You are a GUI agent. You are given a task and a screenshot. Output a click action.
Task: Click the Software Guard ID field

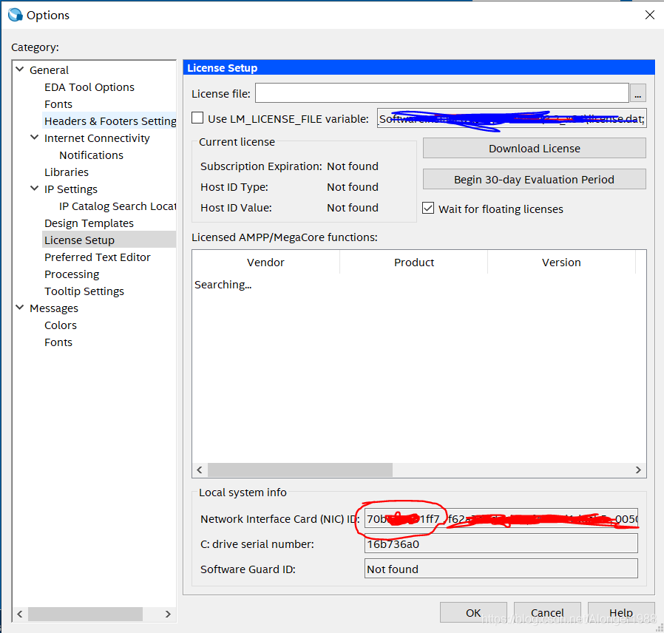coord(501,569)
